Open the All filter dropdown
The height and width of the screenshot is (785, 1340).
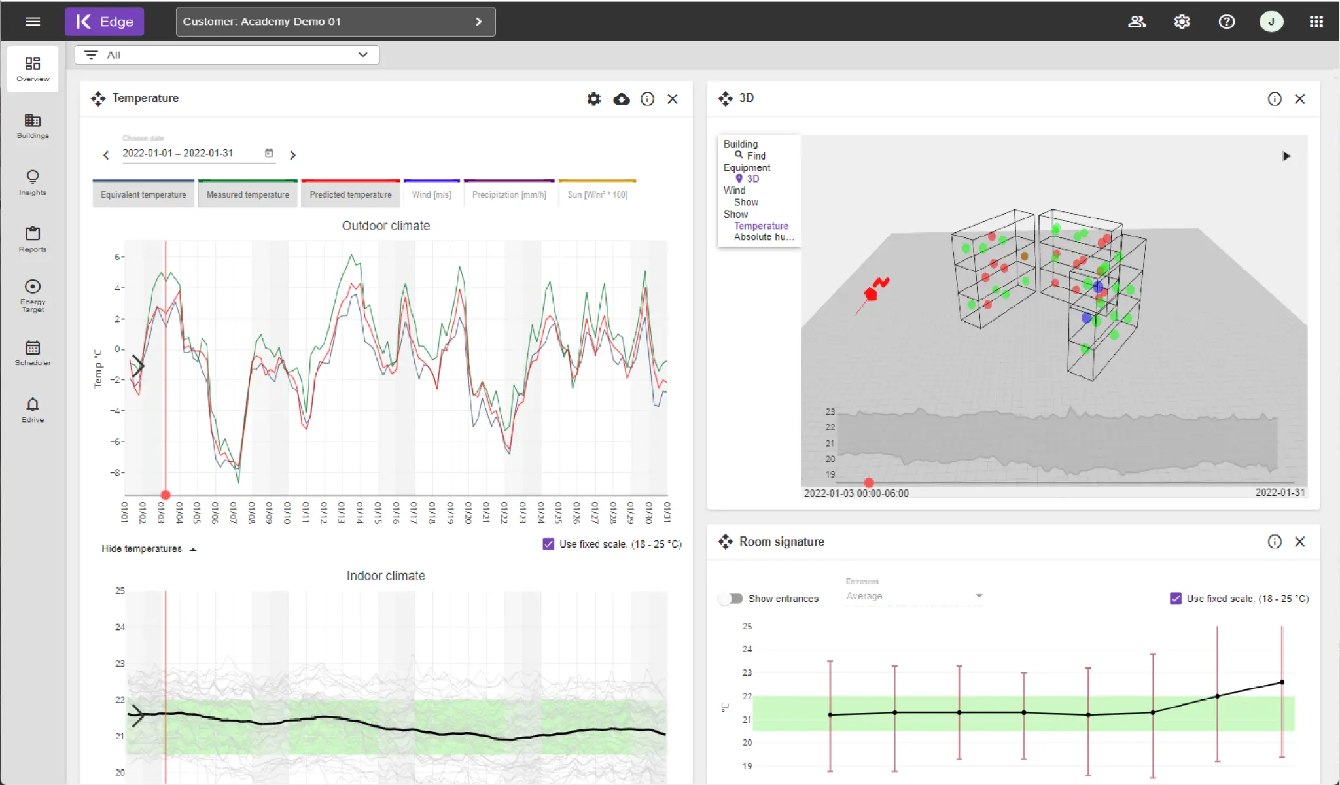click(227, 55)
